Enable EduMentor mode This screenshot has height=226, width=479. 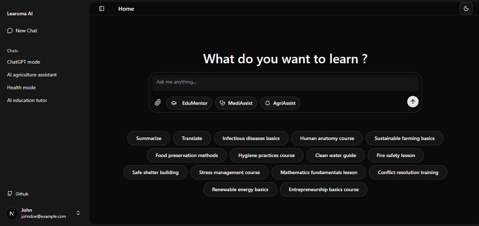coord(189,103)
